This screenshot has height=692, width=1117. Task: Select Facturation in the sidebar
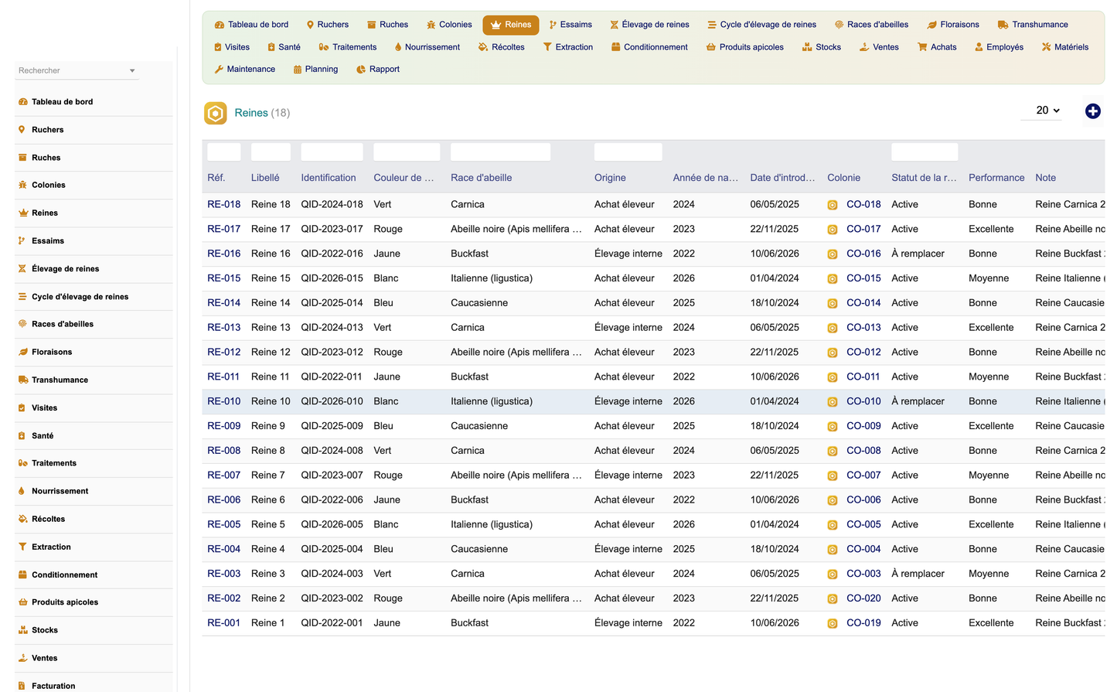[x=53, y=686]
